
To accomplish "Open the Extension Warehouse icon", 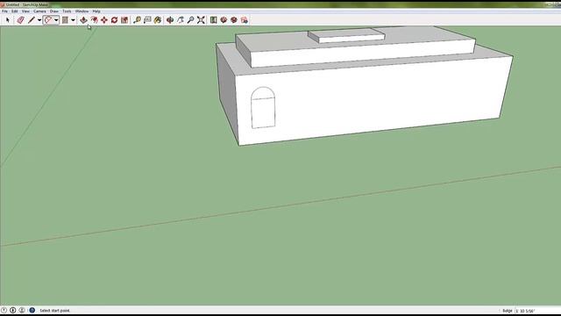I will 234,20.
